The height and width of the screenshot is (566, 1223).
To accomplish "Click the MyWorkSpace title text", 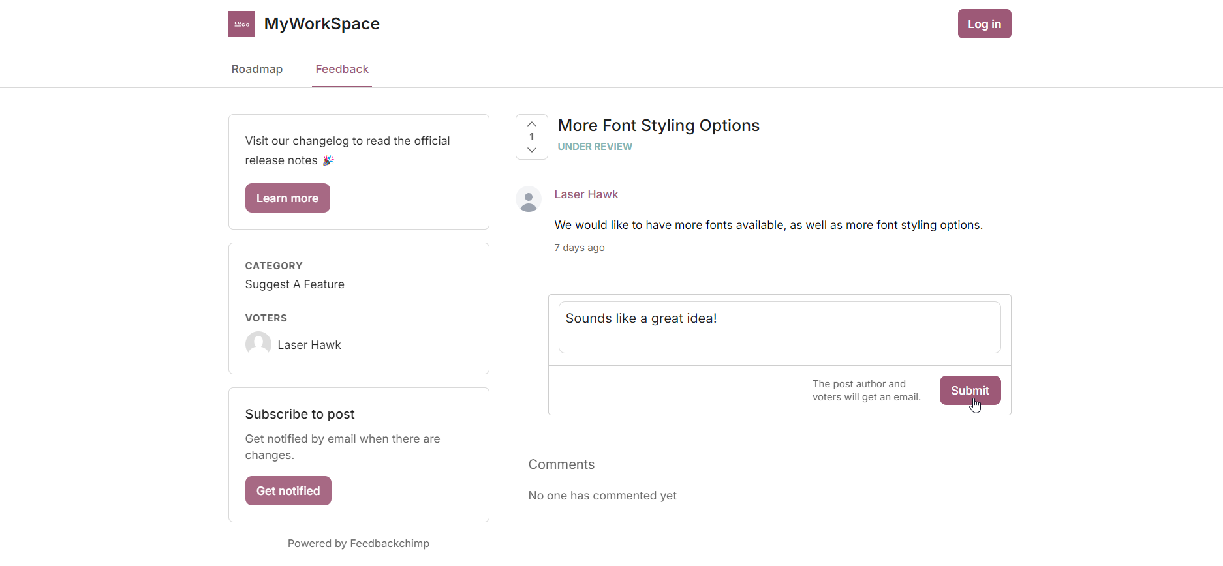I will (x=322, y=24).
